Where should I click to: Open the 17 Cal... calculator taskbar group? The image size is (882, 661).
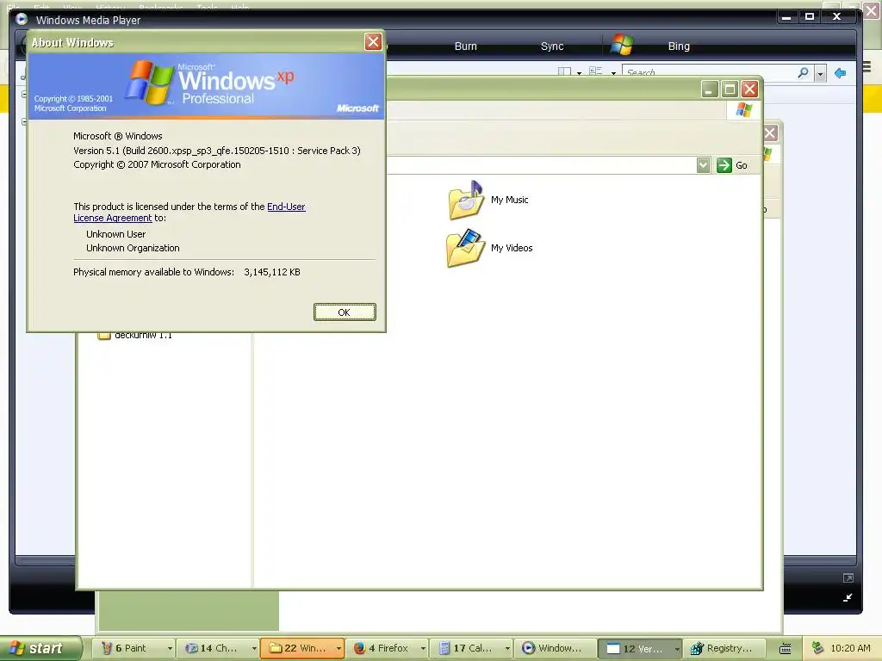click(x=468, y=648)
